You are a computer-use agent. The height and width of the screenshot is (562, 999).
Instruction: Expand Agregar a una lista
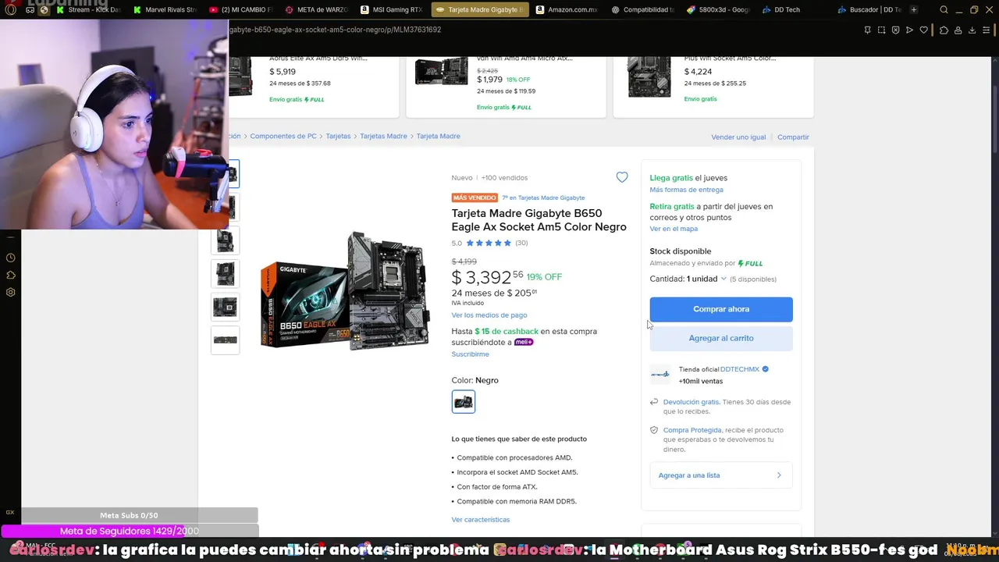(721, 475)
